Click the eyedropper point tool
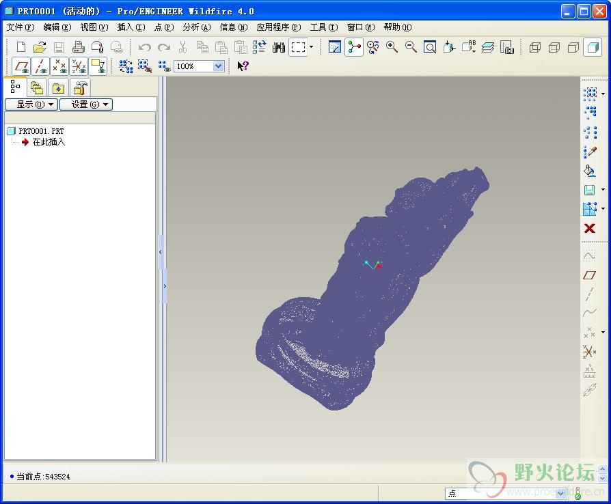Screen dimensions: 611x504 pos(590,151)
